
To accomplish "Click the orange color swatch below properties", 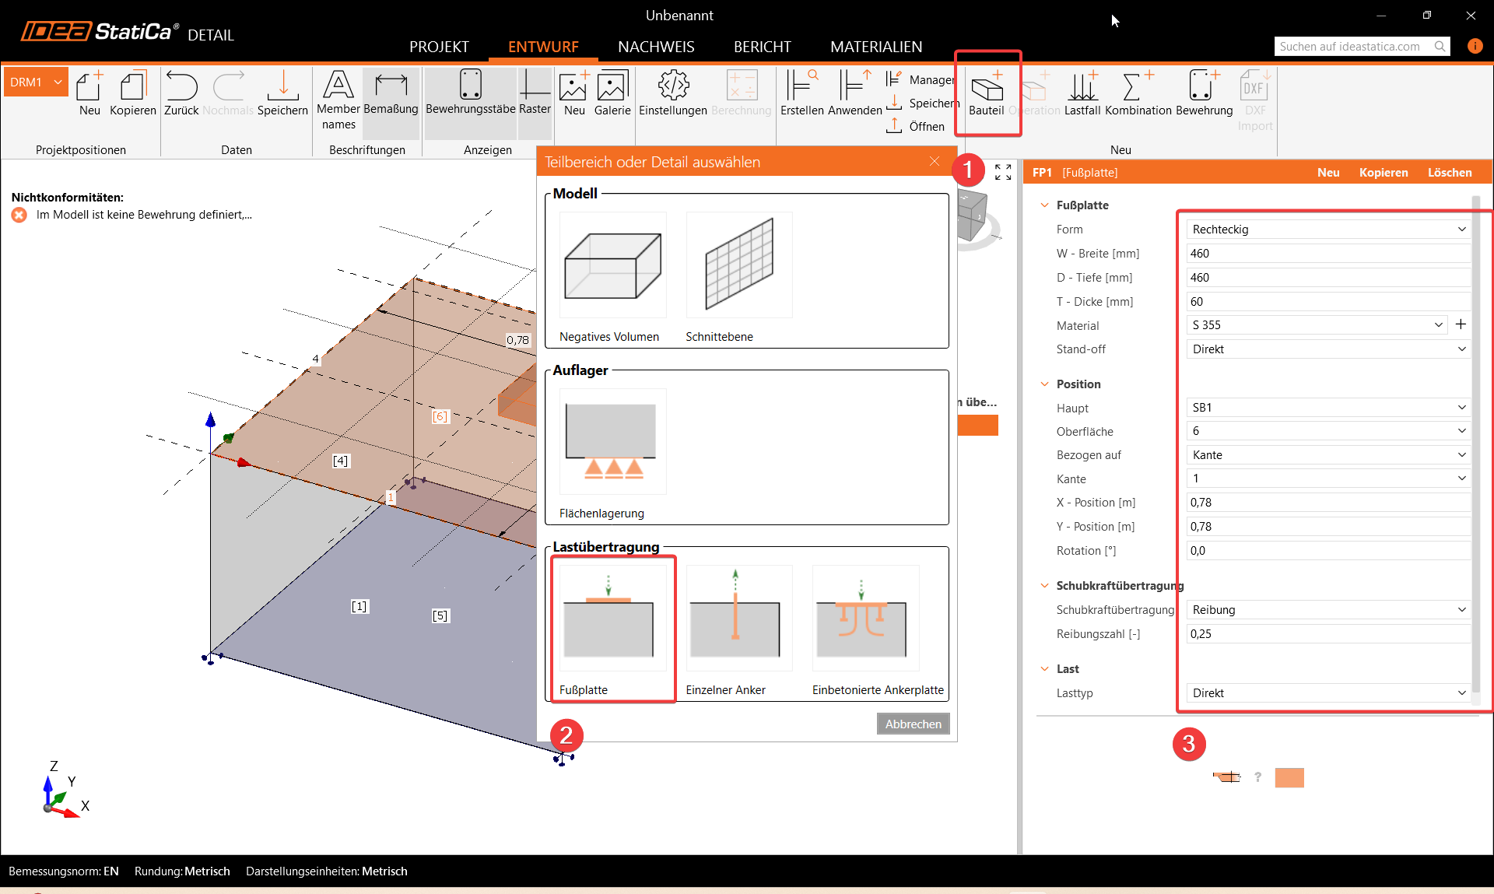I will [1289, 777].
